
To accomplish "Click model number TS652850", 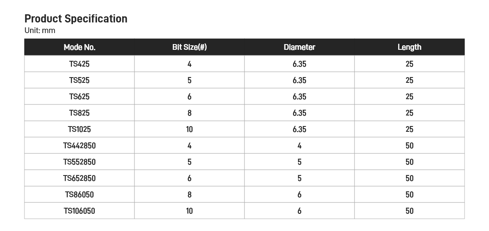I will click(x=79, y=178).
